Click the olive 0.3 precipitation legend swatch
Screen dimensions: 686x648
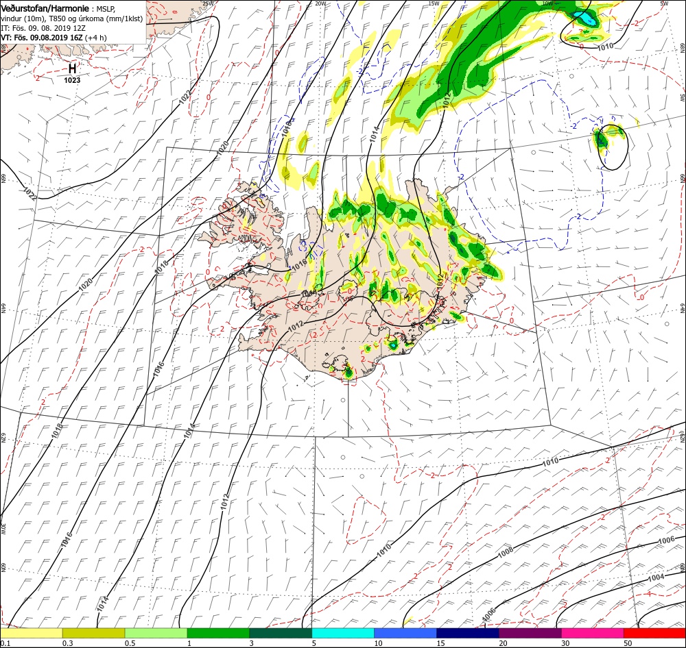pyautogui.click(x=93, y=633)
